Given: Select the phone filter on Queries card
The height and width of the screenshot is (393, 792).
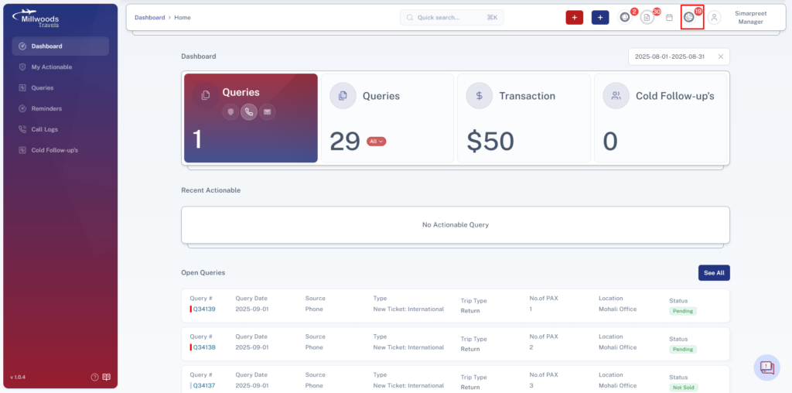Looking at the screenshot, I should point(249,111).
